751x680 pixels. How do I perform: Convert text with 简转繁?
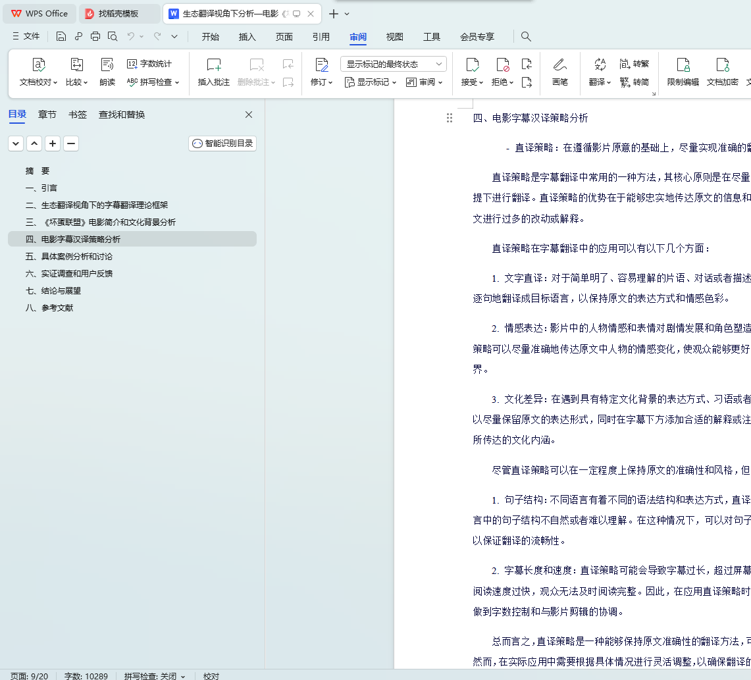[x=634, y=64]
